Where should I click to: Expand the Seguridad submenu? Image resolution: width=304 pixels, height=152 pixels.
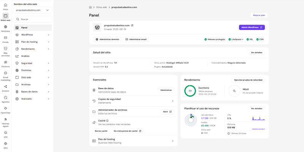click(33, 63)
